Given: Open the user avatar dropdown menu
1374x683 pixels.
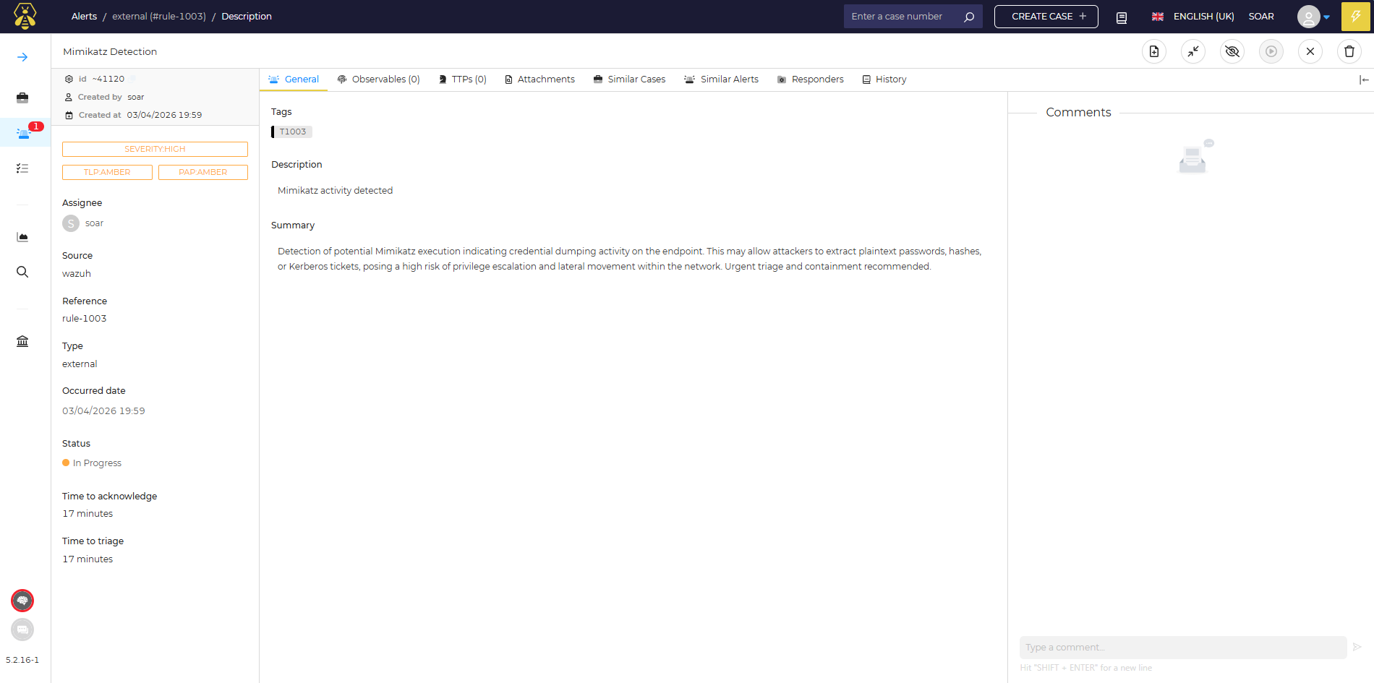Looking at the screenshot, I should point(1313,17).
